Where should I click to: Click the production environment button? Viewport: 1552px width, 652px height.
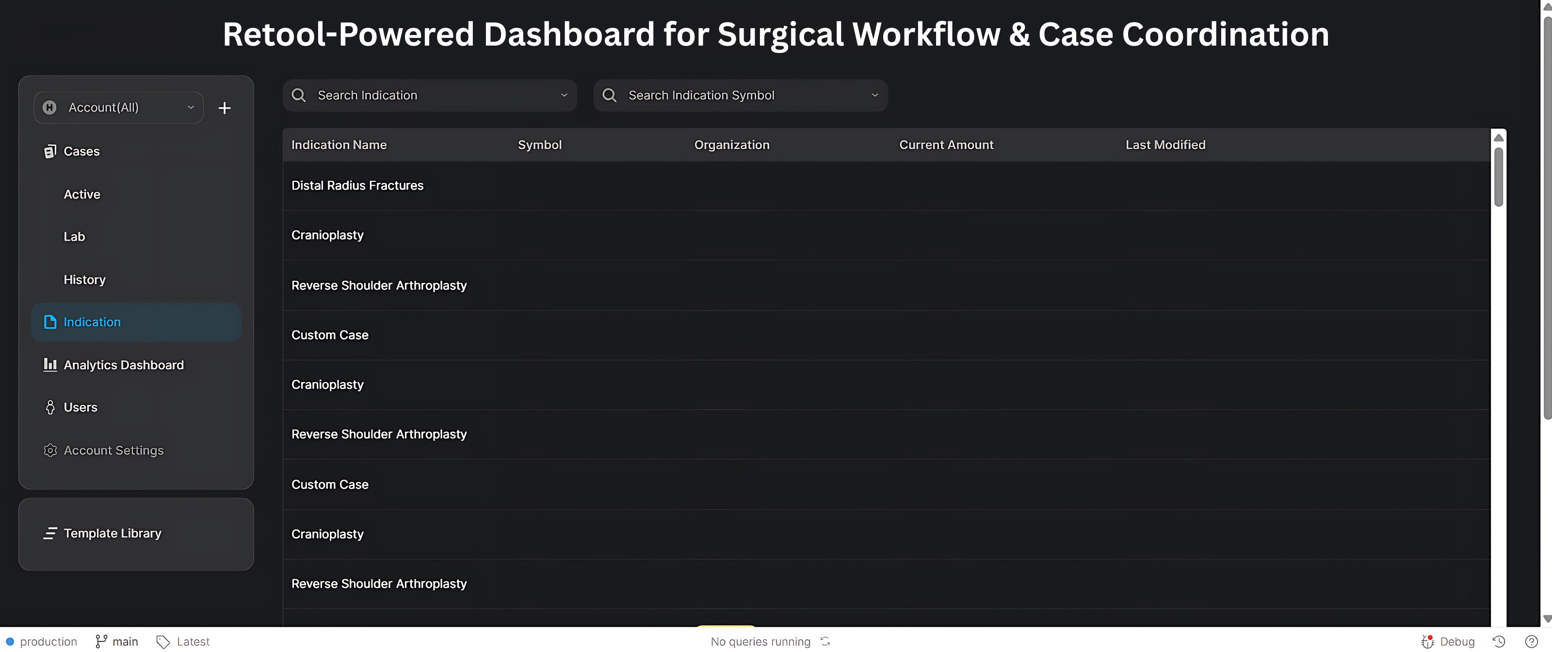tap(42, 642)
